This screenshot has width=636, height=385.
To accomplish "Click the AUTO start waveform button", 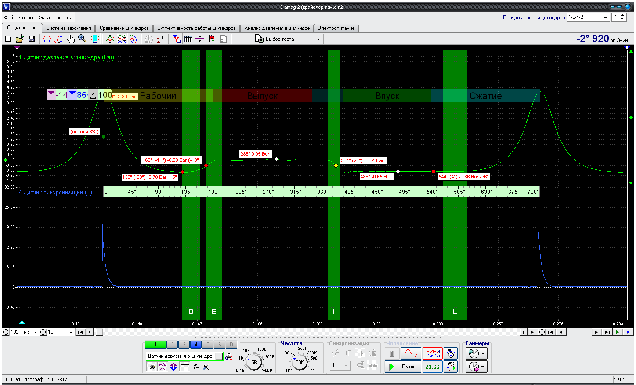I will point(451,366).
